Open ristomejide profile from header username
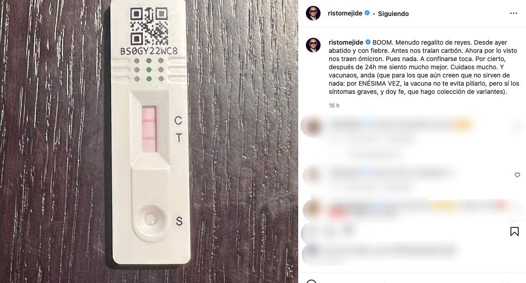Screen dimensions: 526x283 click(345, 13)
